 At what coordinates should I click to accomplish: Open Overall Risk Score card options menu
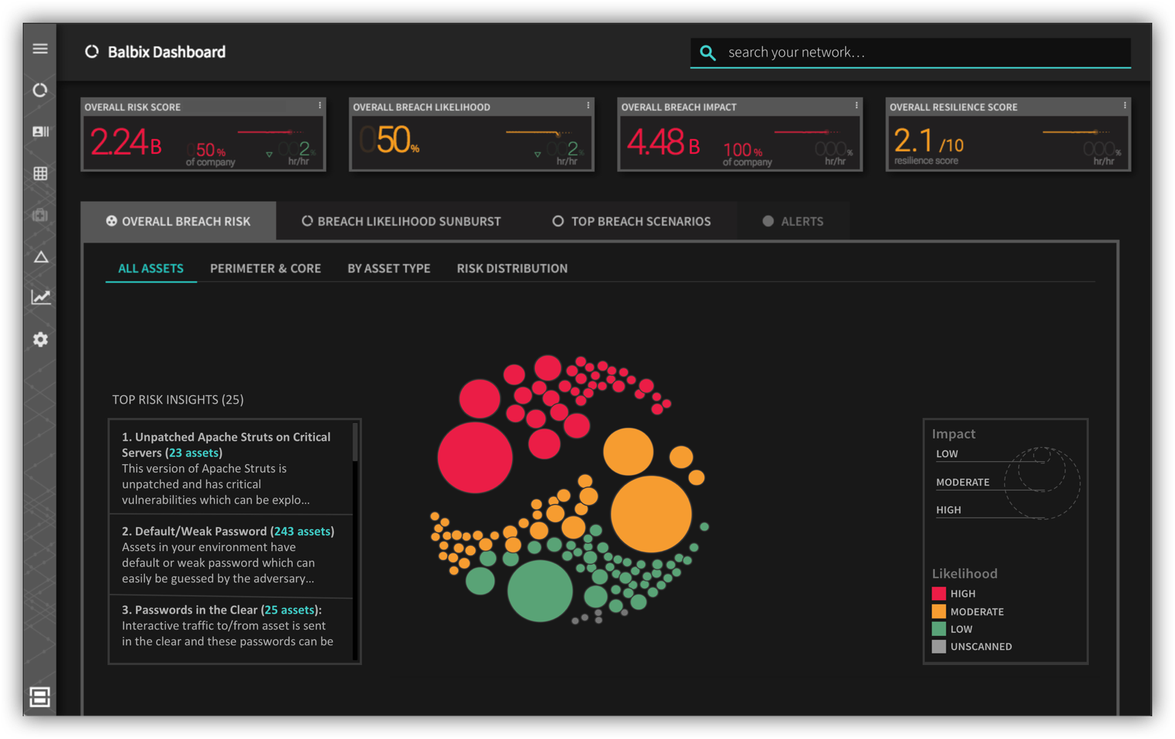(x=320, y=105)
